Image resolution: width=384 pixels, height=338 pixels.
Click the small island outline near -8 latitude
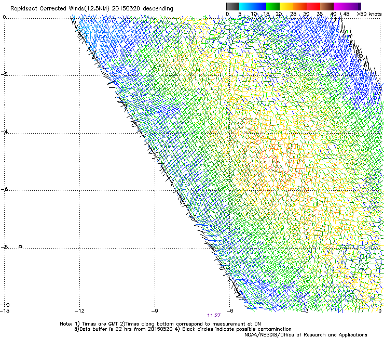coord(21,246)
